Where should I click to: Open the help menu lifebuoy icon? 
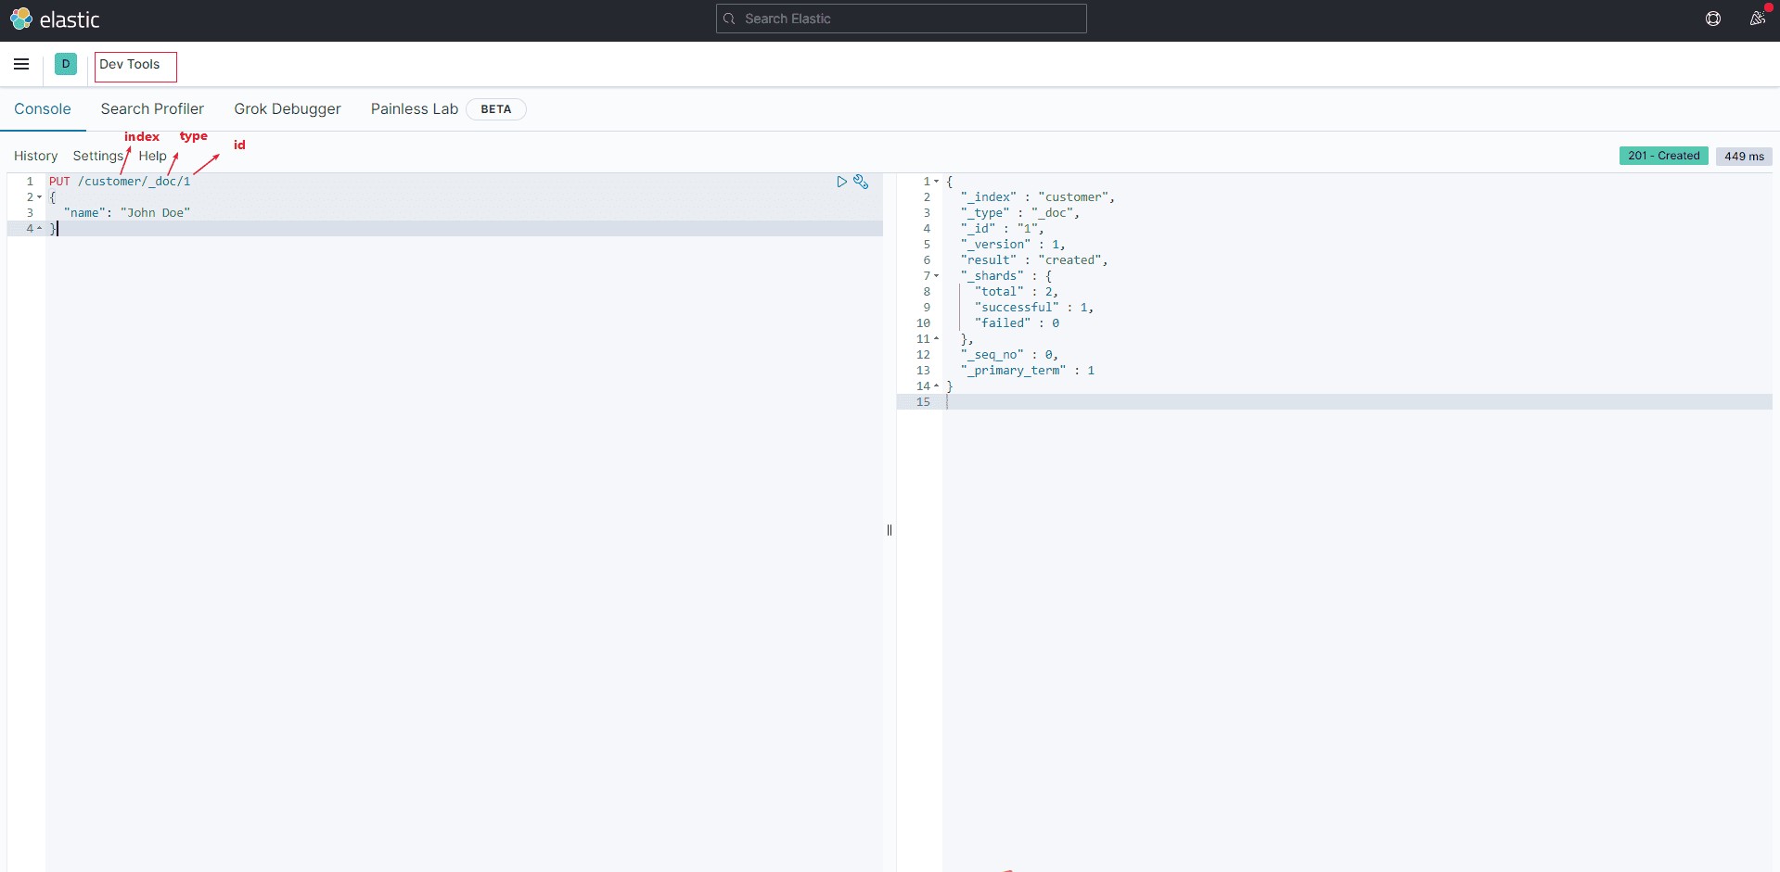point(1712,19)
